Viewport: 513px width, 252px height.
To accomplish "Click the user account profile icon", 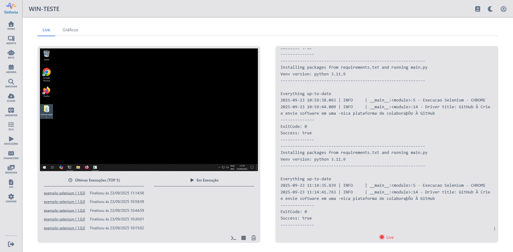I will coord(503,9).
